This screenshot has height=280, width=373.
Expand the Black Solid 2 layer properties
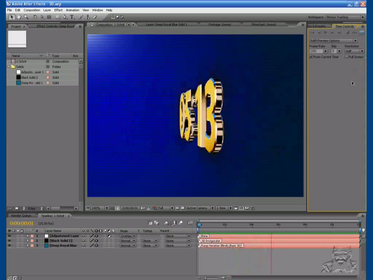coord(27,241)
